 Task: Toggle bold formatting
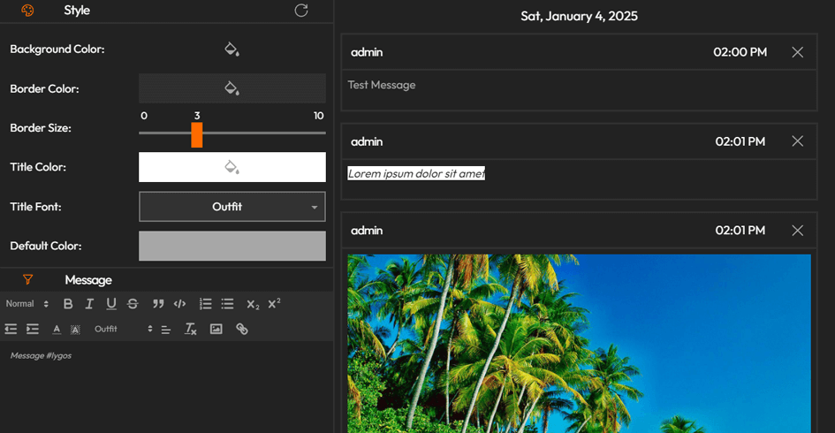(x=68, y=304)
